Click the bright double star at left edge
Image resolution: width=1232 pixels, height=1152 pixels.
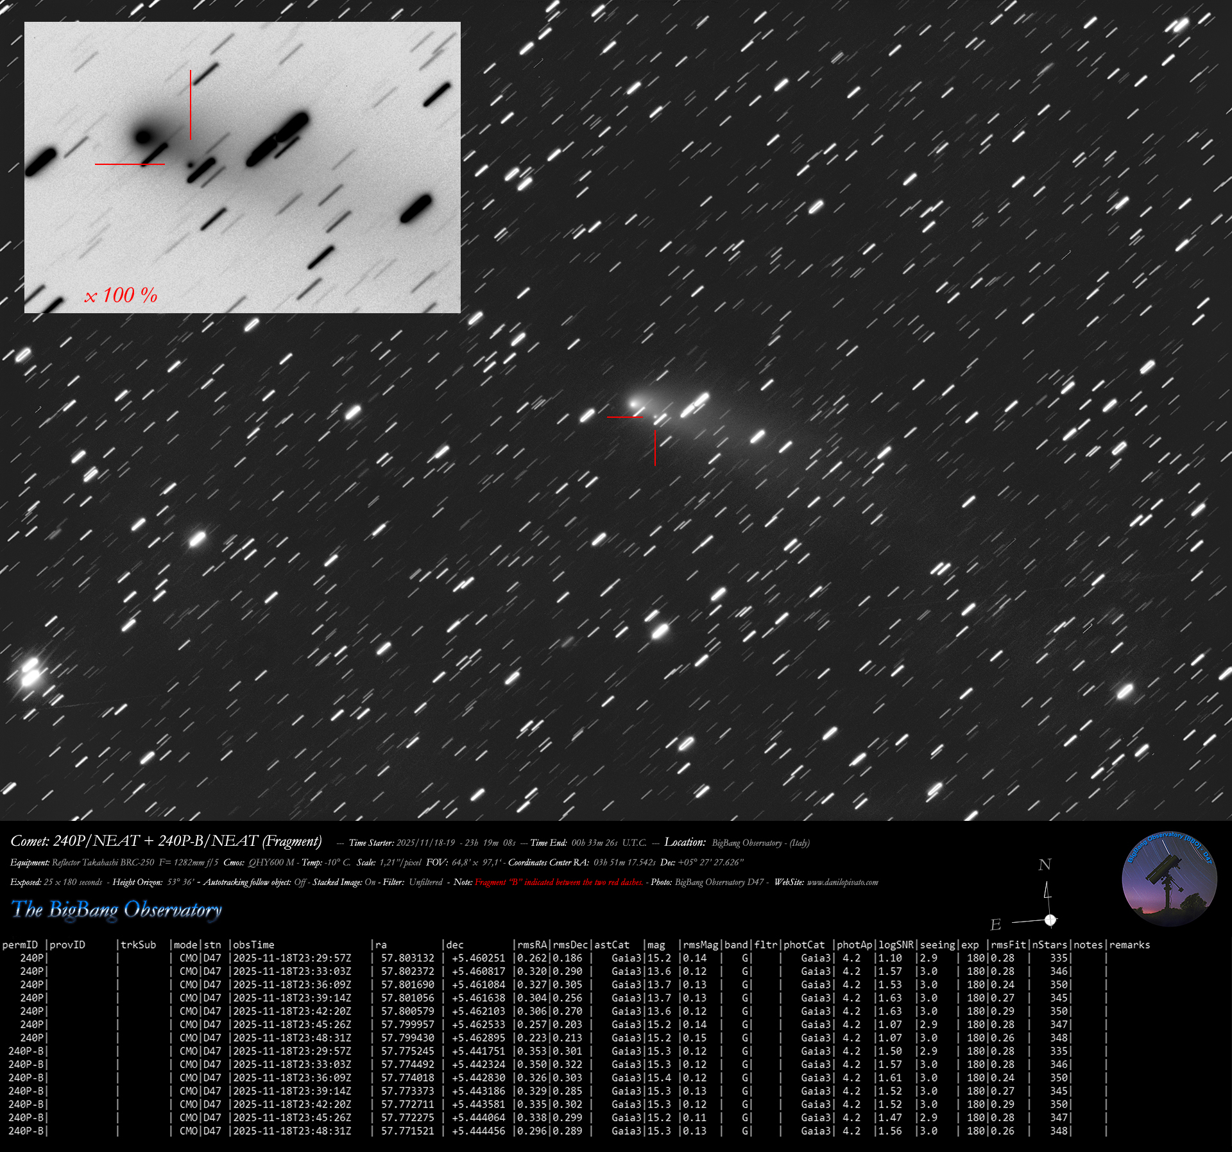coord(30,672)
